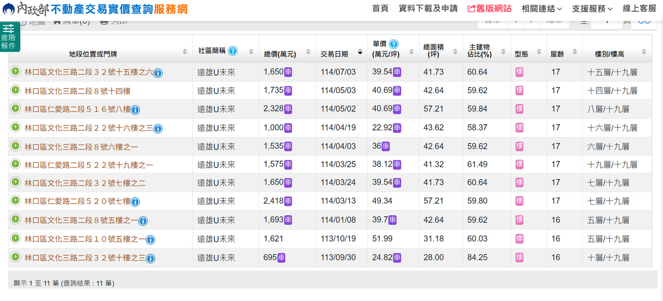The width and height of the screenshot is (663, 301).
Task: Open the 進階條件 advanced filter panel
Action: pyautogui.click(x=10, y=37)
